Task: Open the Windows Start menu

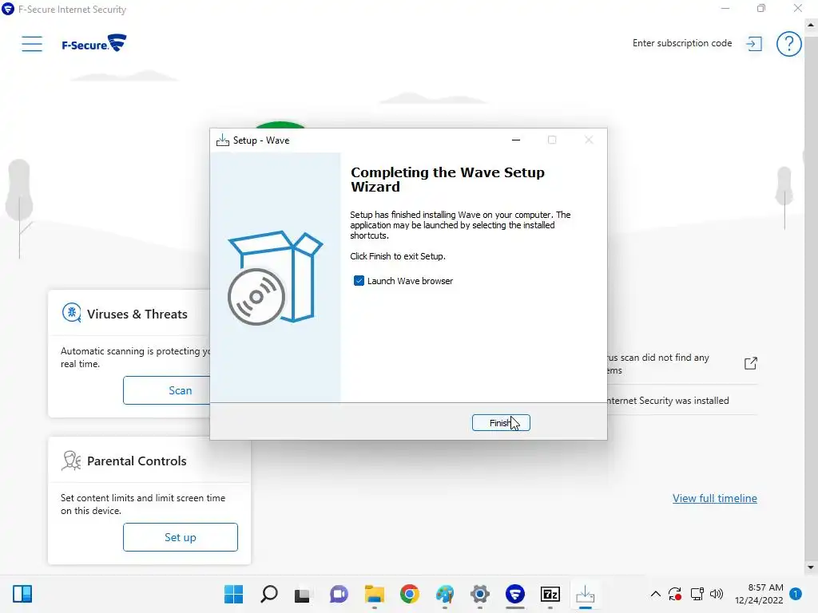Action: [x=234, y=594]
